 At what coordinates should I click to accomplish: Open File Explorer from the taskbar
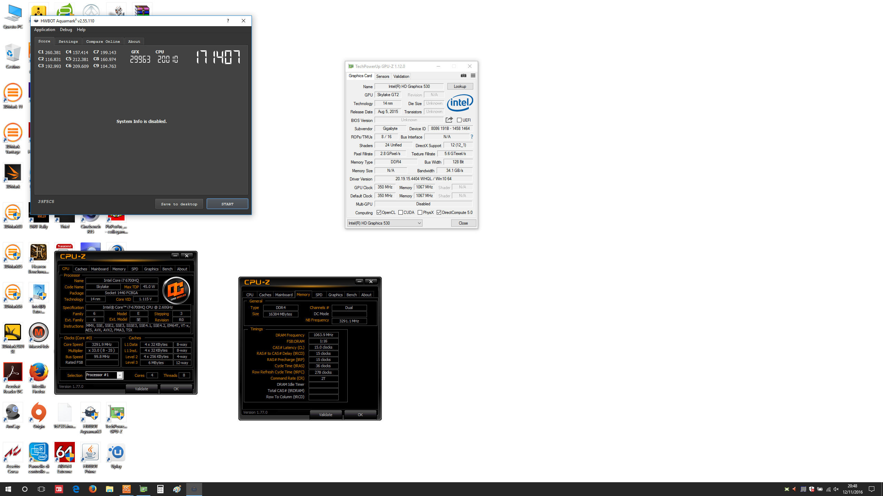click(x=110, y=489)
